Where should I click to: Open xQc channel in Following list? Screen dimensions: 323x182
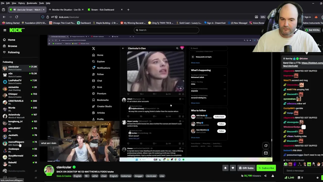(x=20, y=75)
